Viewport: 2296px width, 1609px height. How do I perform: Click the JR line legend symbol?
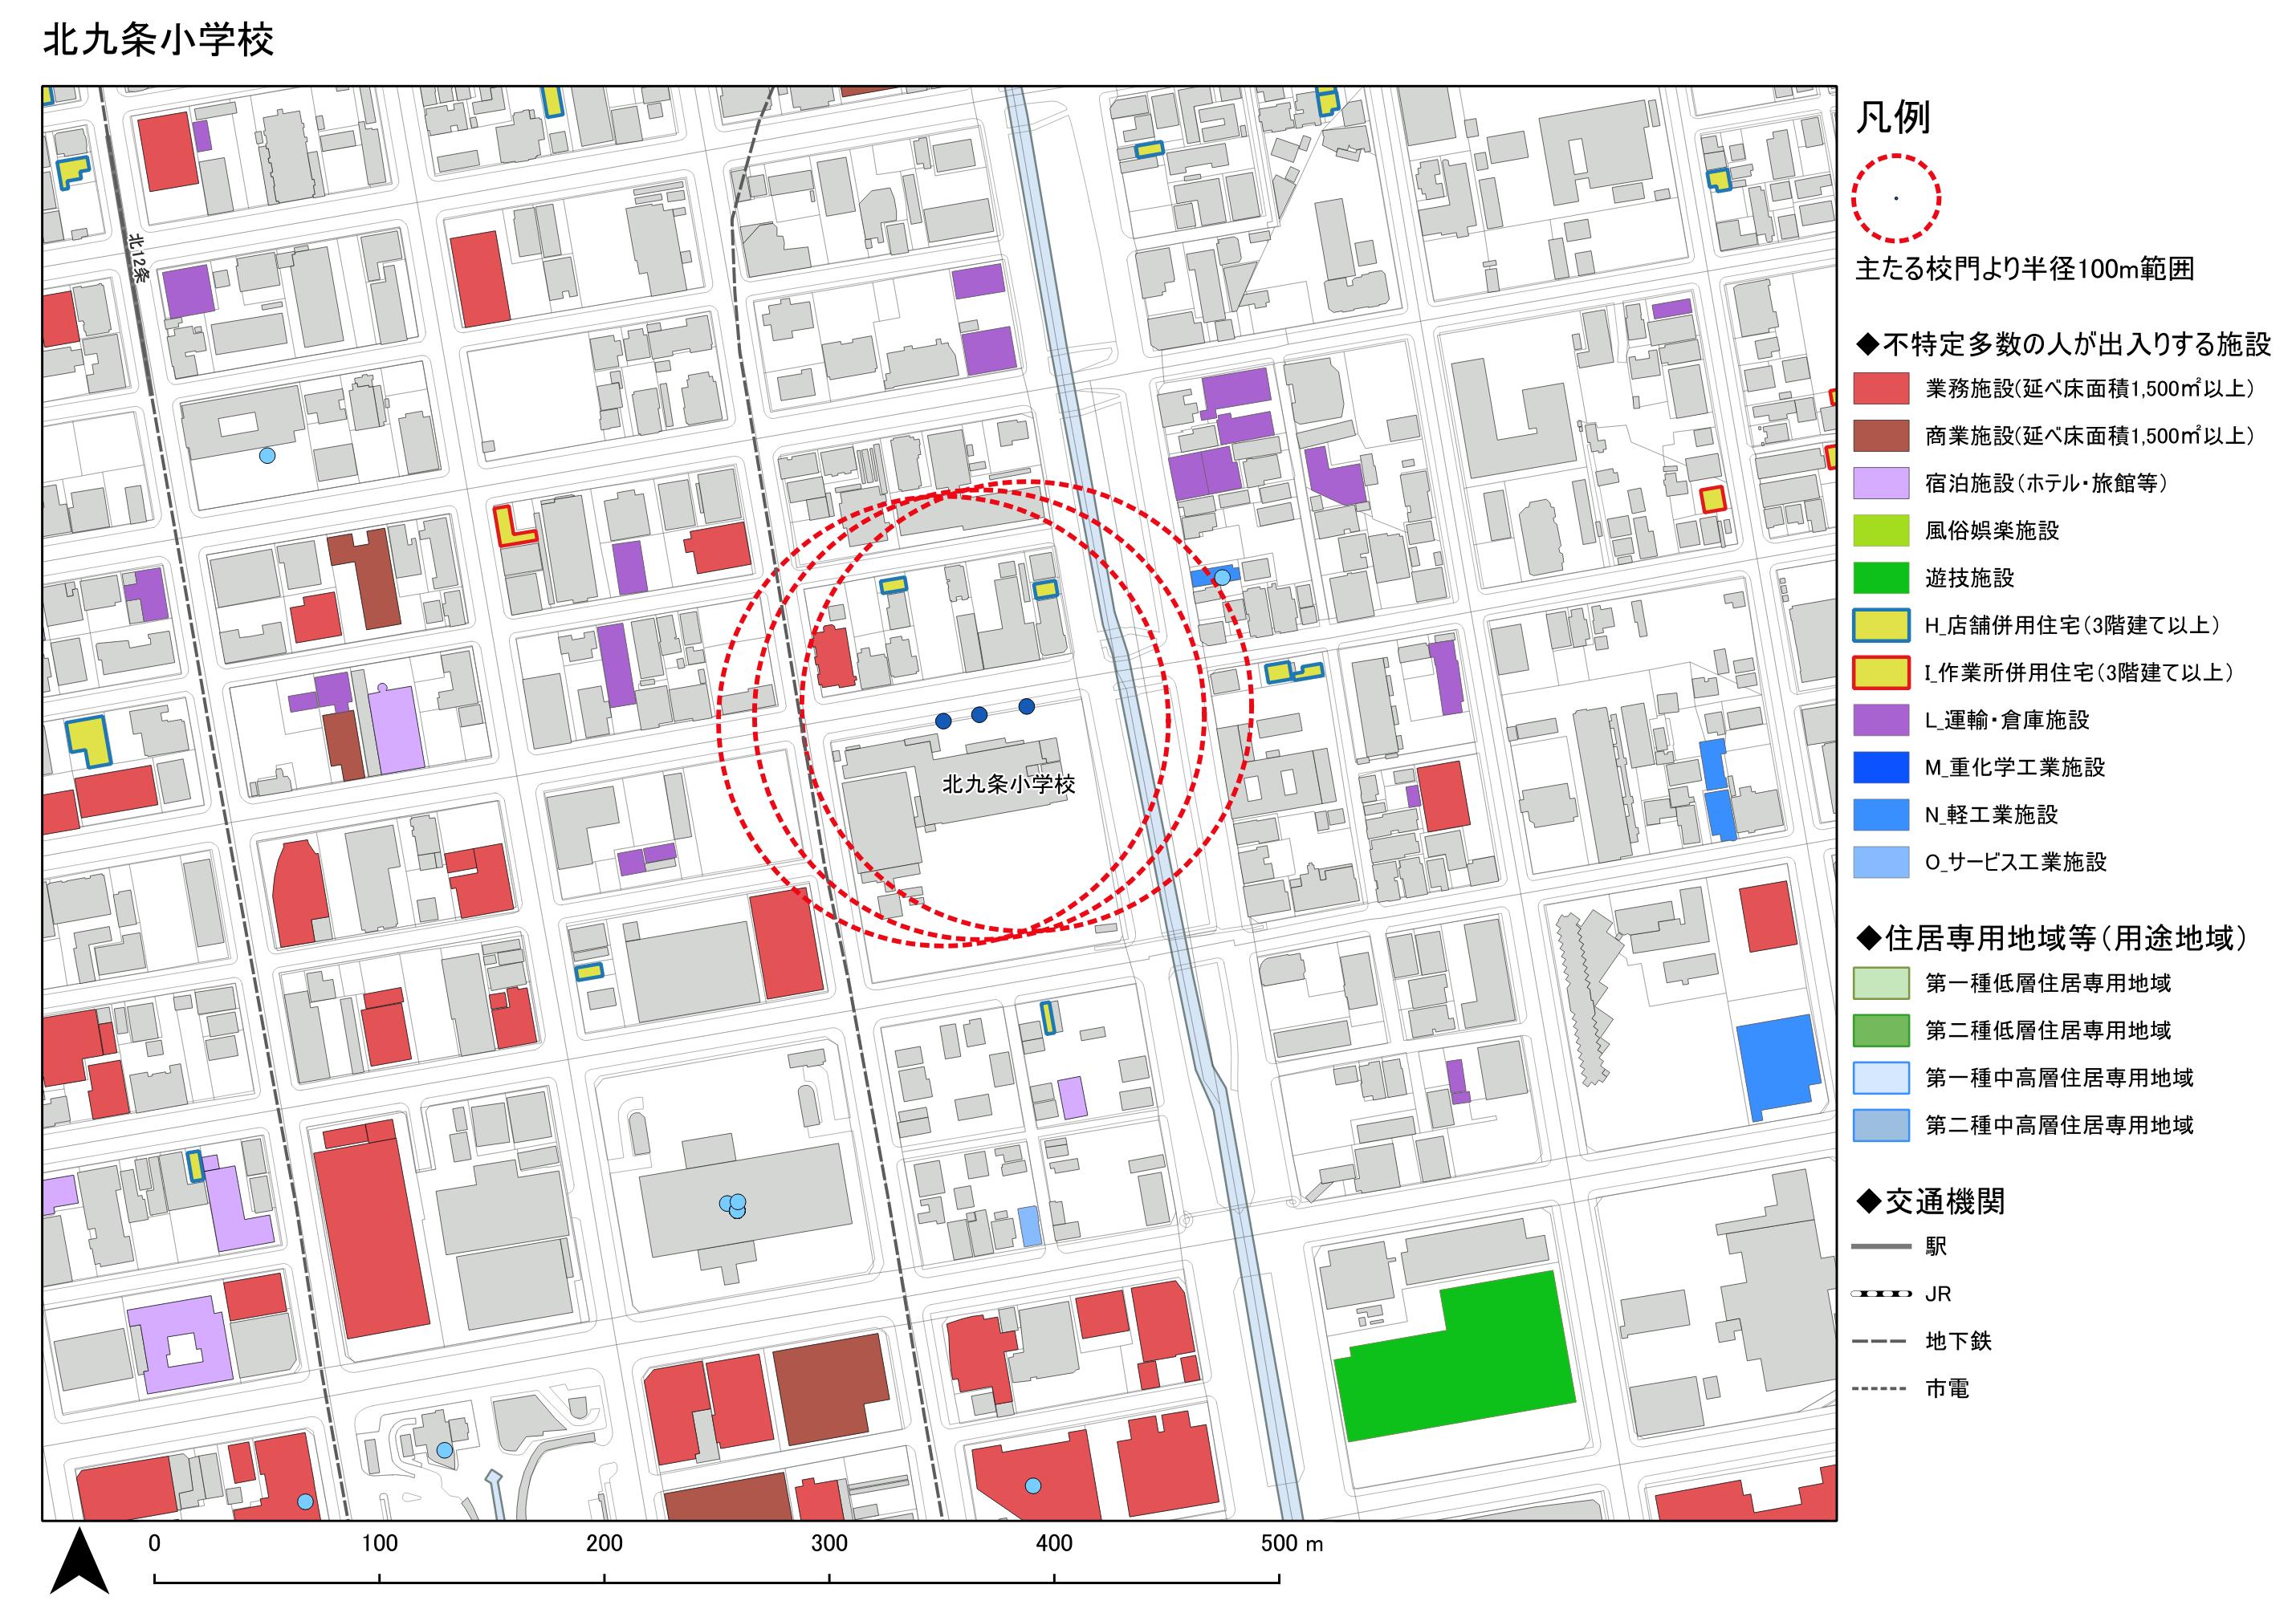tap(1880, 1294)
